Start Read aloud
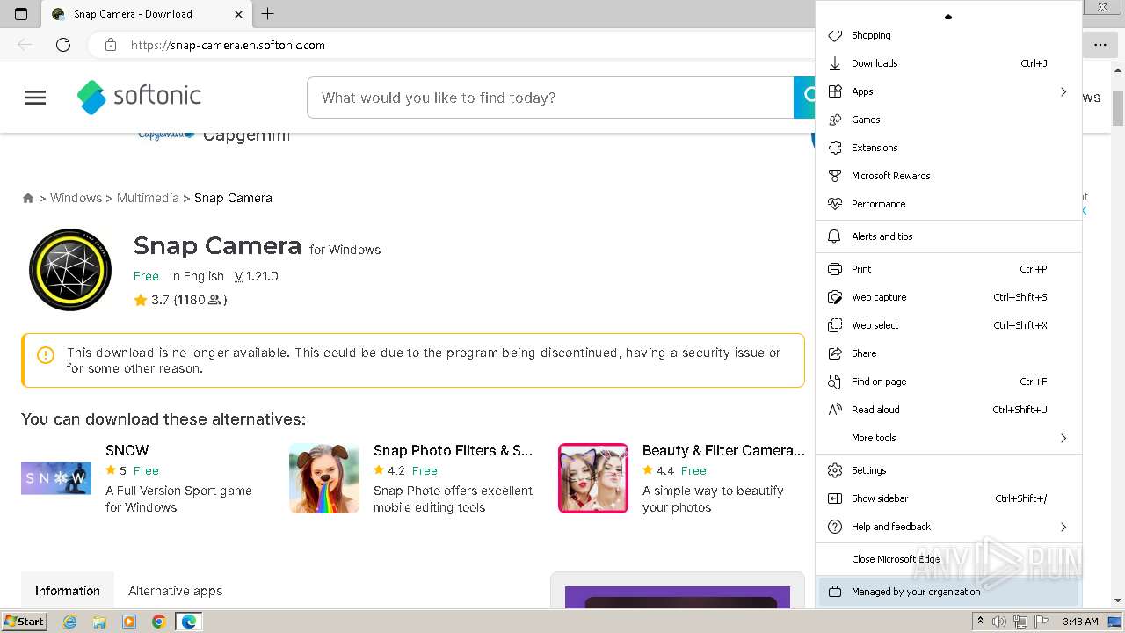This screenshot has height=633, width=1125. pyautogui.click(x=948, y=410)
